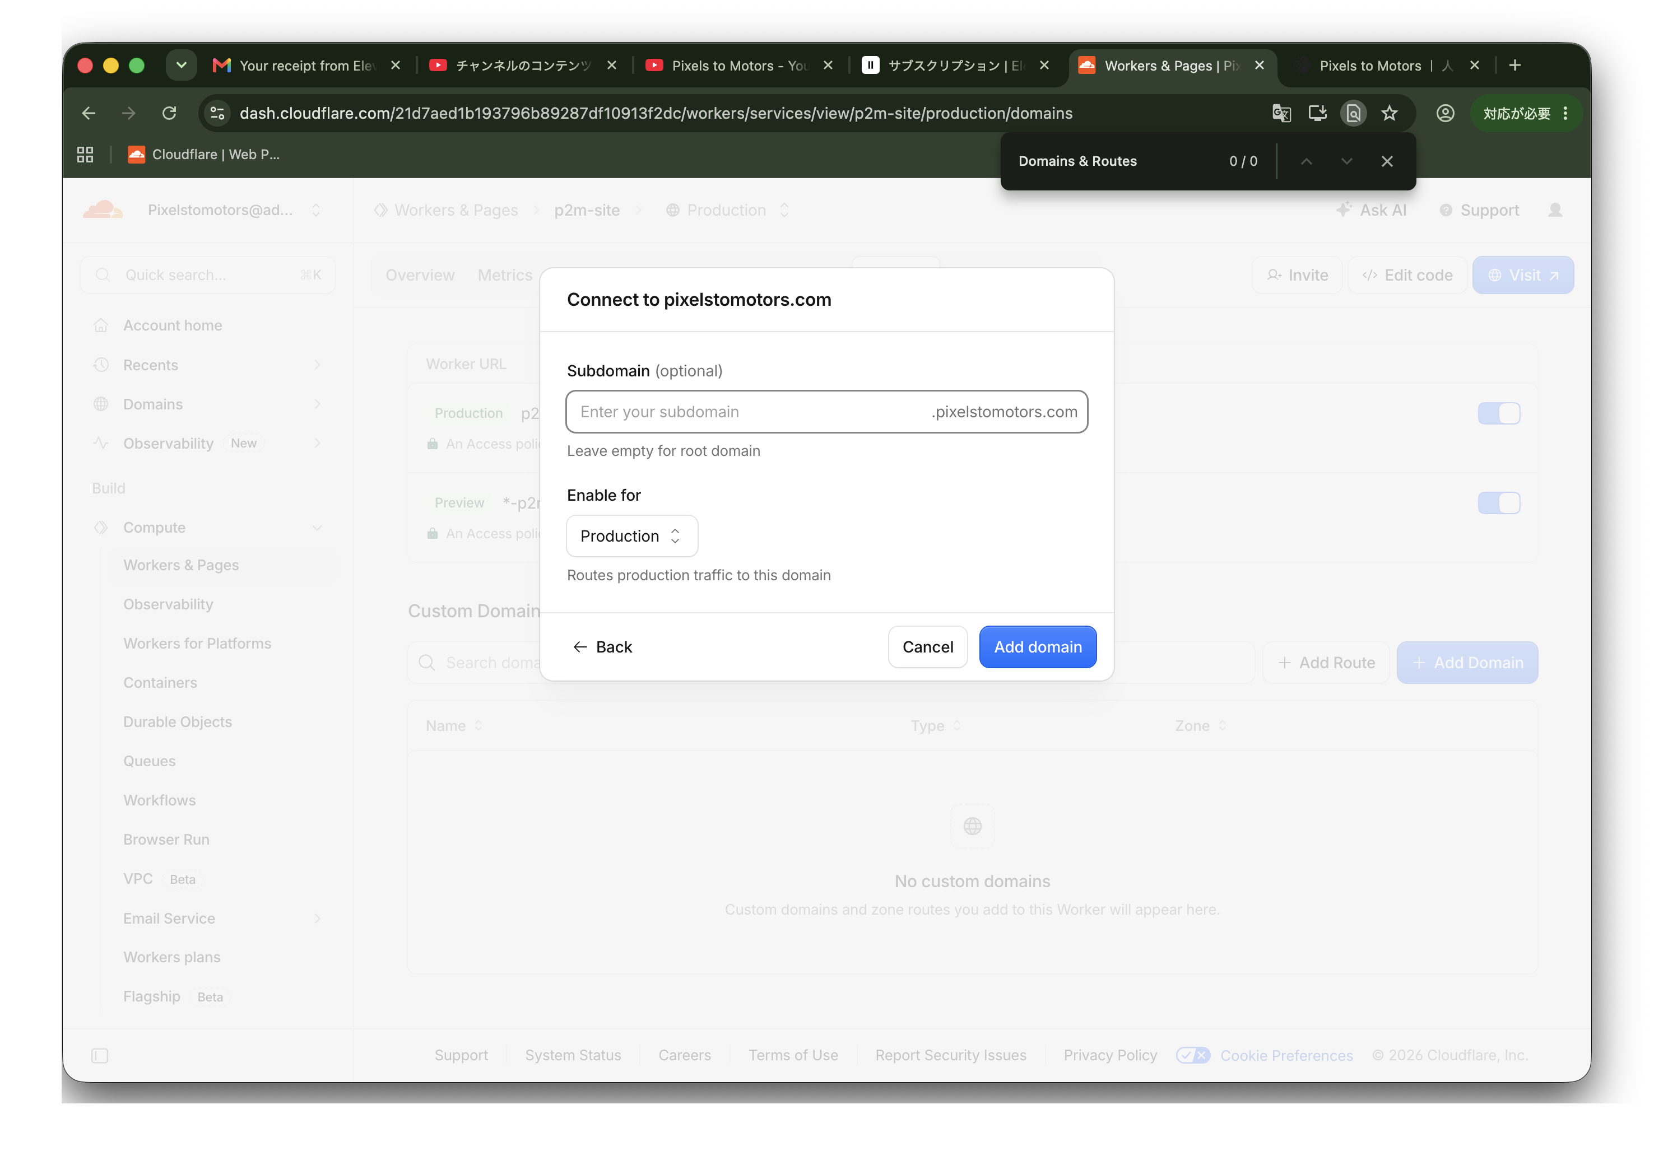
Task: Toggle the Cookie Preferences switch icon
Action: (x=1192, y=1055)
